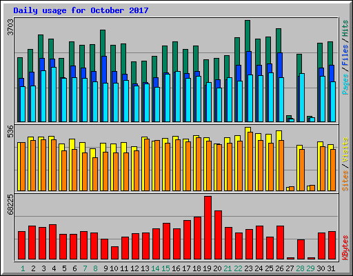Click the tallest red KBytes bar for day 19
Image resolution: width=353 pixels, height=276 pixels.
click(208, 228)
